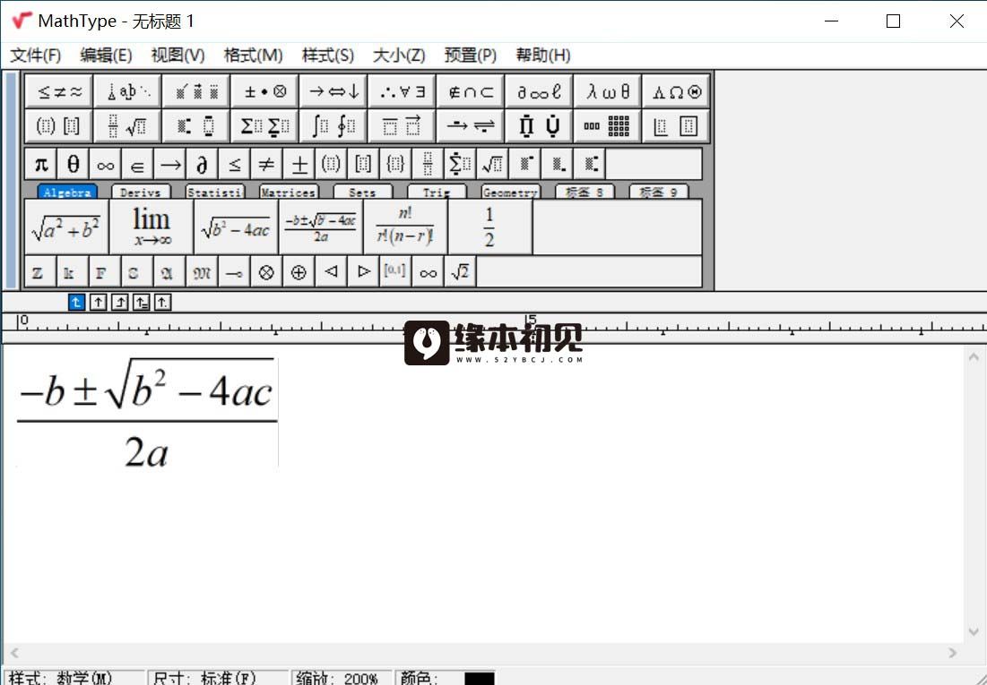
Task: Open the logical symbols palette (∴∀∃)
Action: coord(403,92)
